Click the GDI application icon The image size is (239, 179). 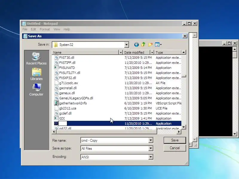[56, 118]
